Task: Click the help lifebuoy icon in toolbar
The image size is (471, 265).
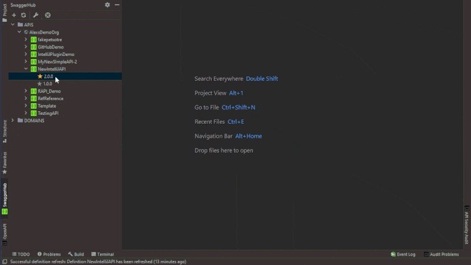Action: click(48, 15)
